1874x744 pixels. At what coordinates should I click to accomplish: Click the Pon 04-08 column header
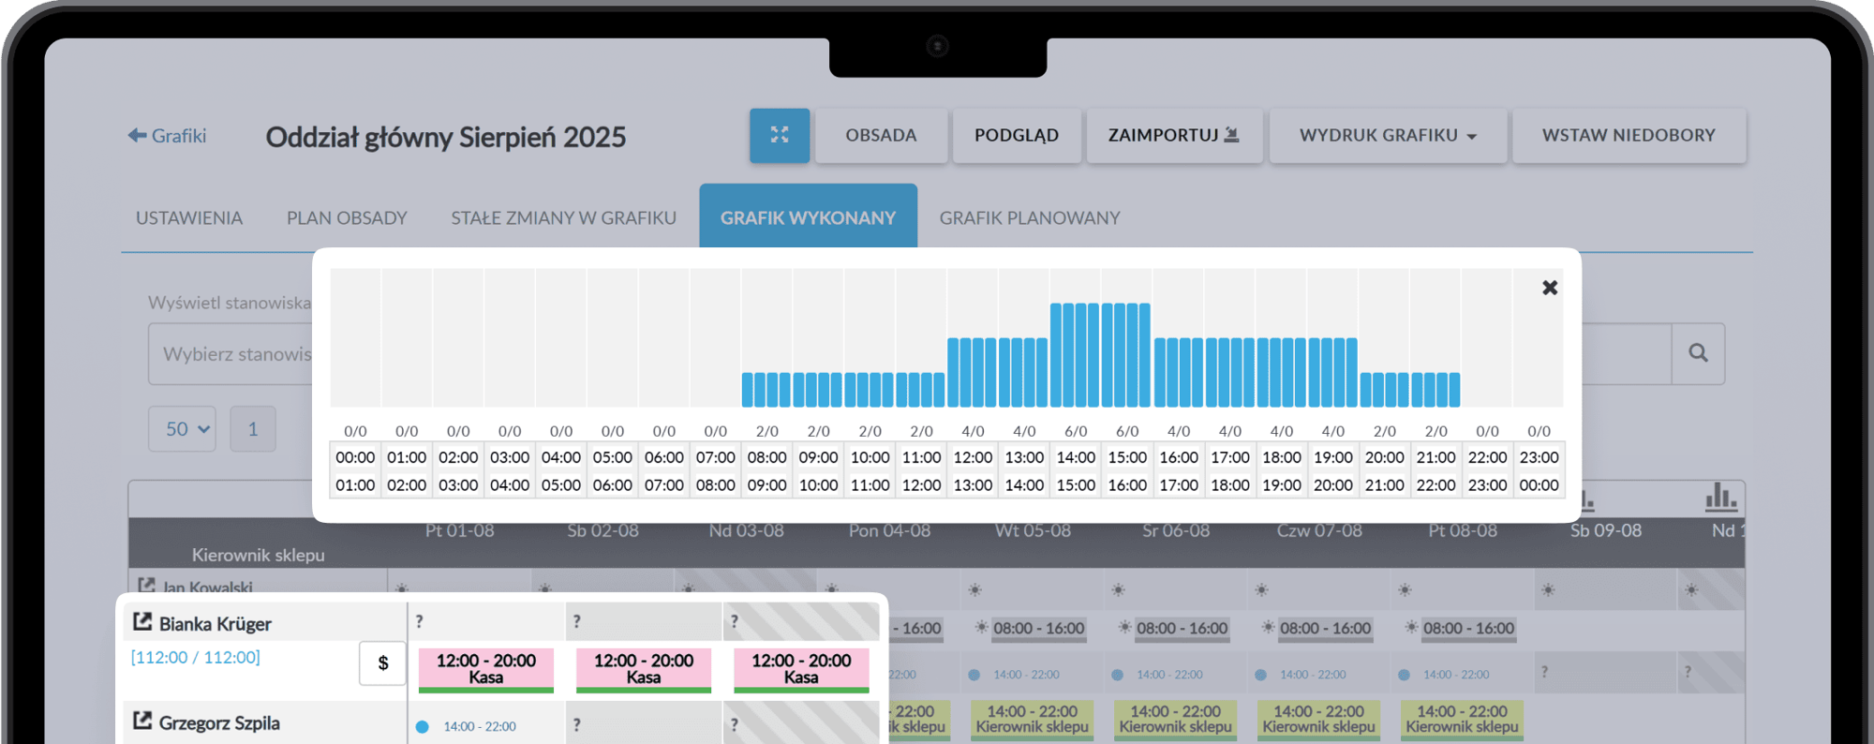coord(889,530)
